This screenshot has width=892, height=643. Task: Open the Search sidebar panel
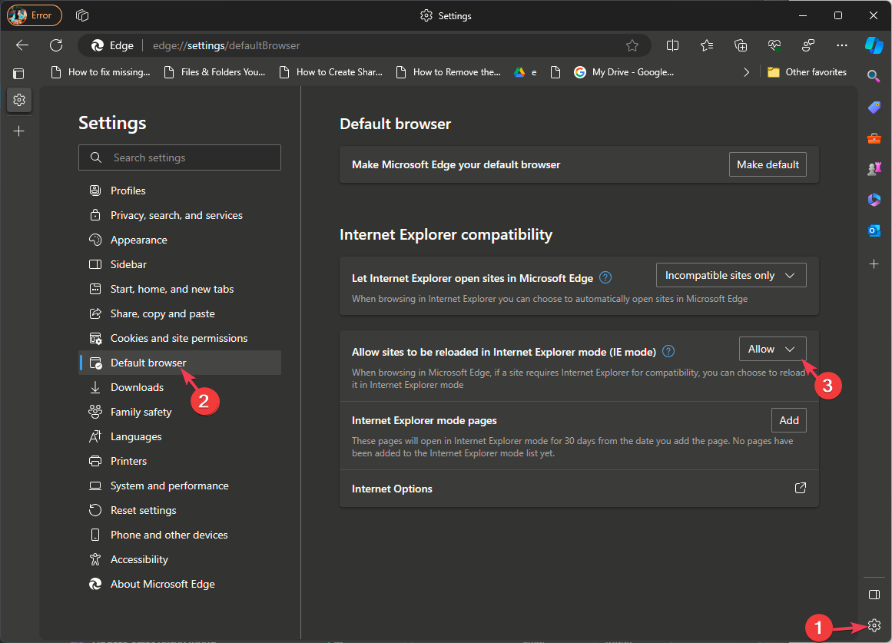pos(874,76)
